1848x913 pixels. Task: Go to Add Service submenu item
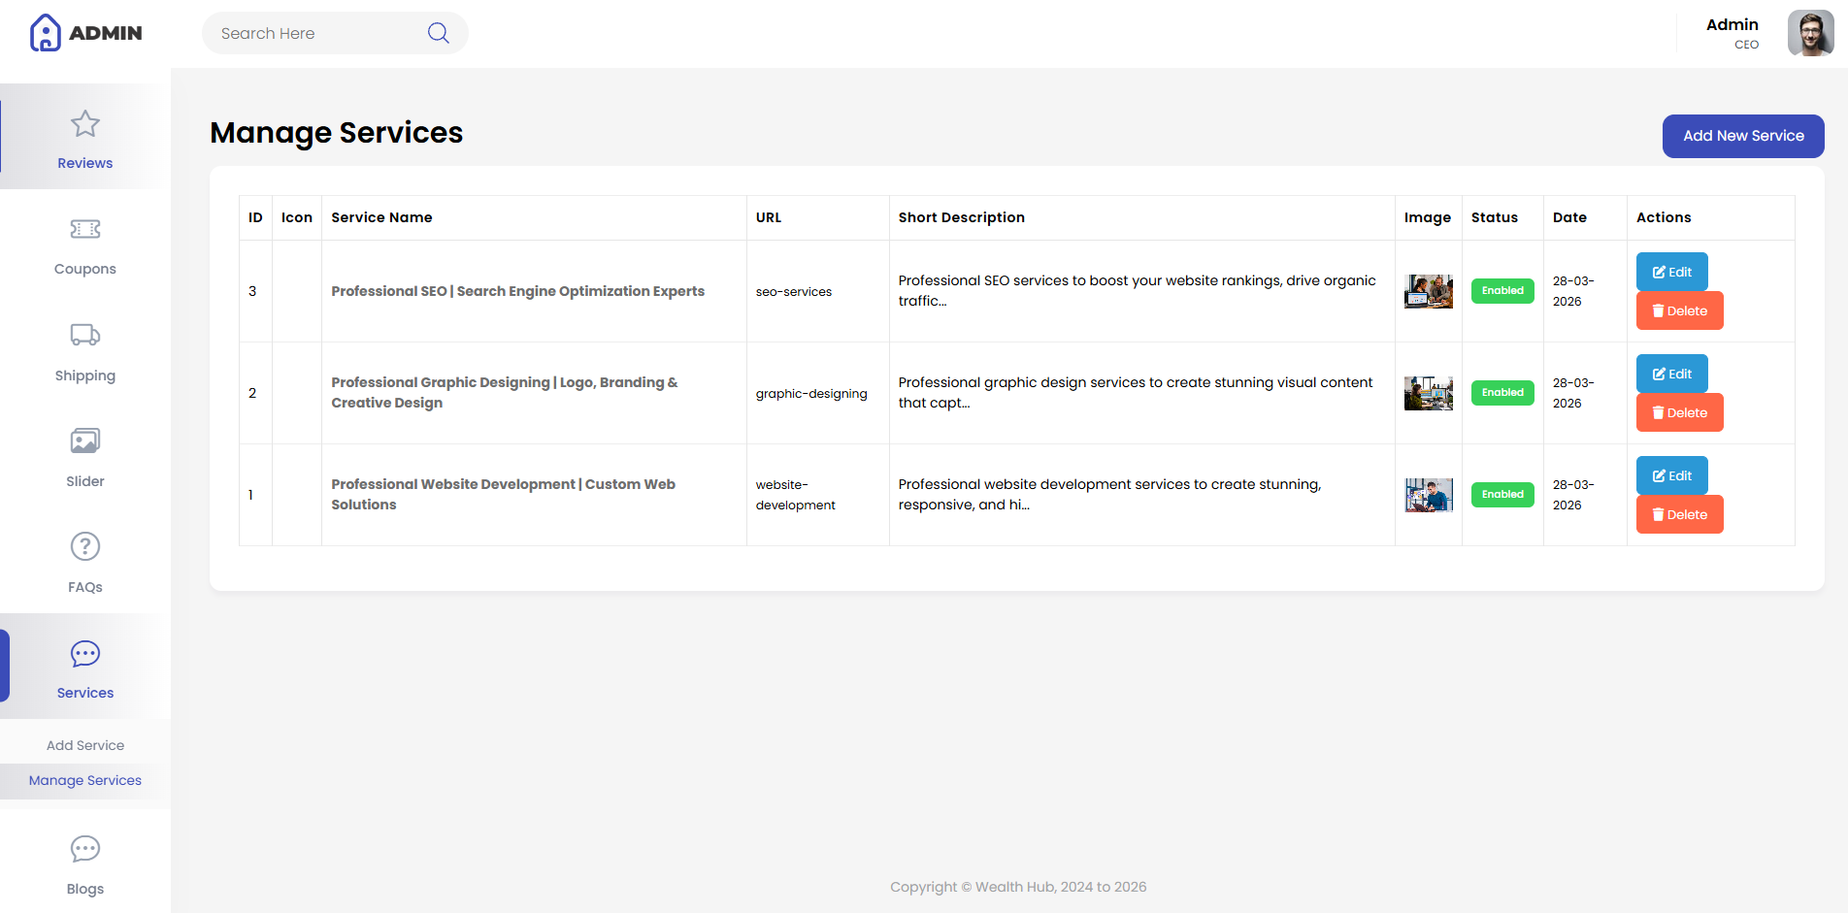point(85,745)
